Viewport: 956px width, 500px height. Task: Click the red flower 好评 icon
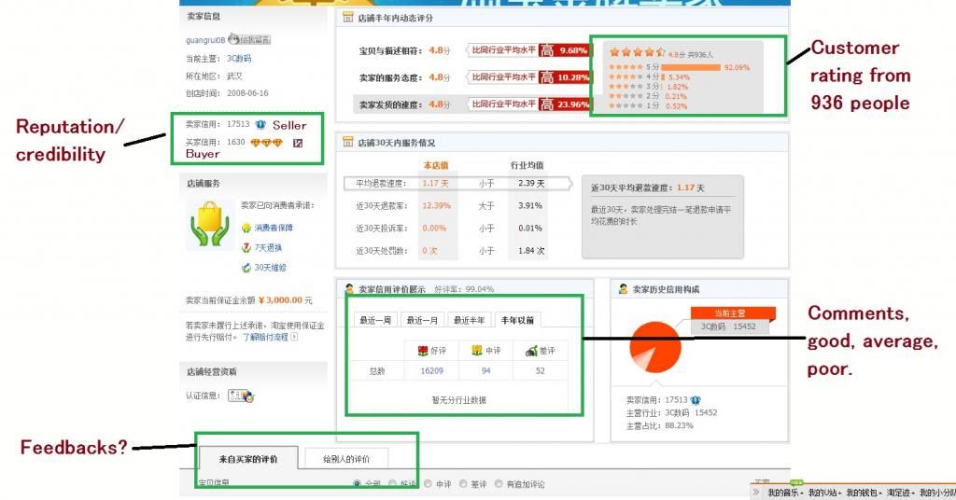[x=423, y=350]
